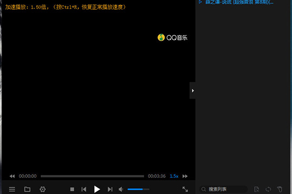Click the total duration 00:03:36
Screen dimensions: 292x194
click(x=157, y=176)
